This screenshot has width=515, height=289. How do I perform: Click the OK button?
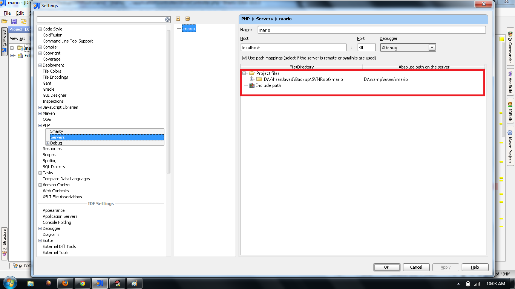click(387, 267)
